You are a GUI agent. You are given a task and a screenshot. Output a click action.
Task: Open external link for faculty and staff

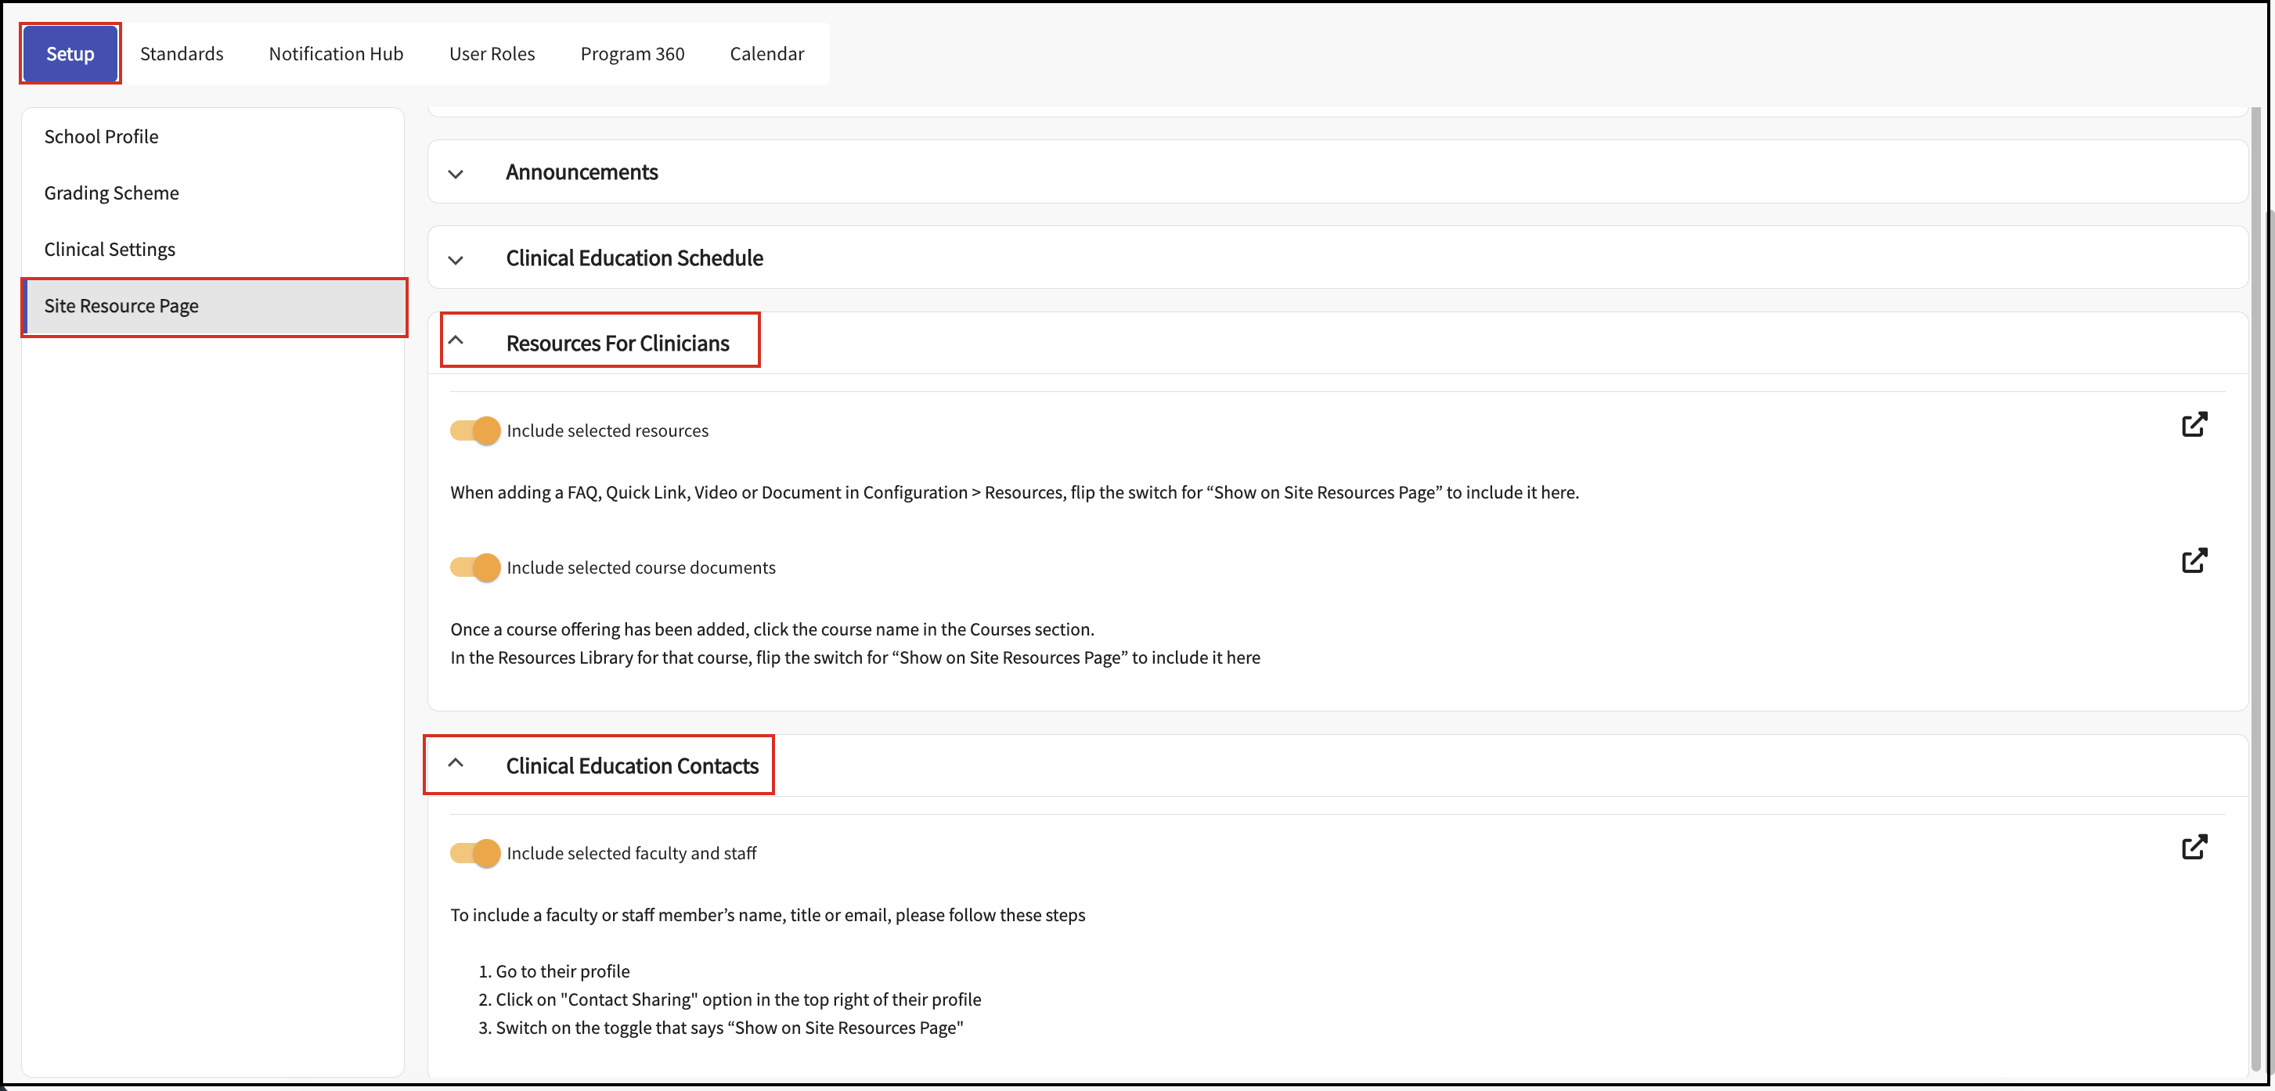pyautogui.click(x=2194, y=848)
